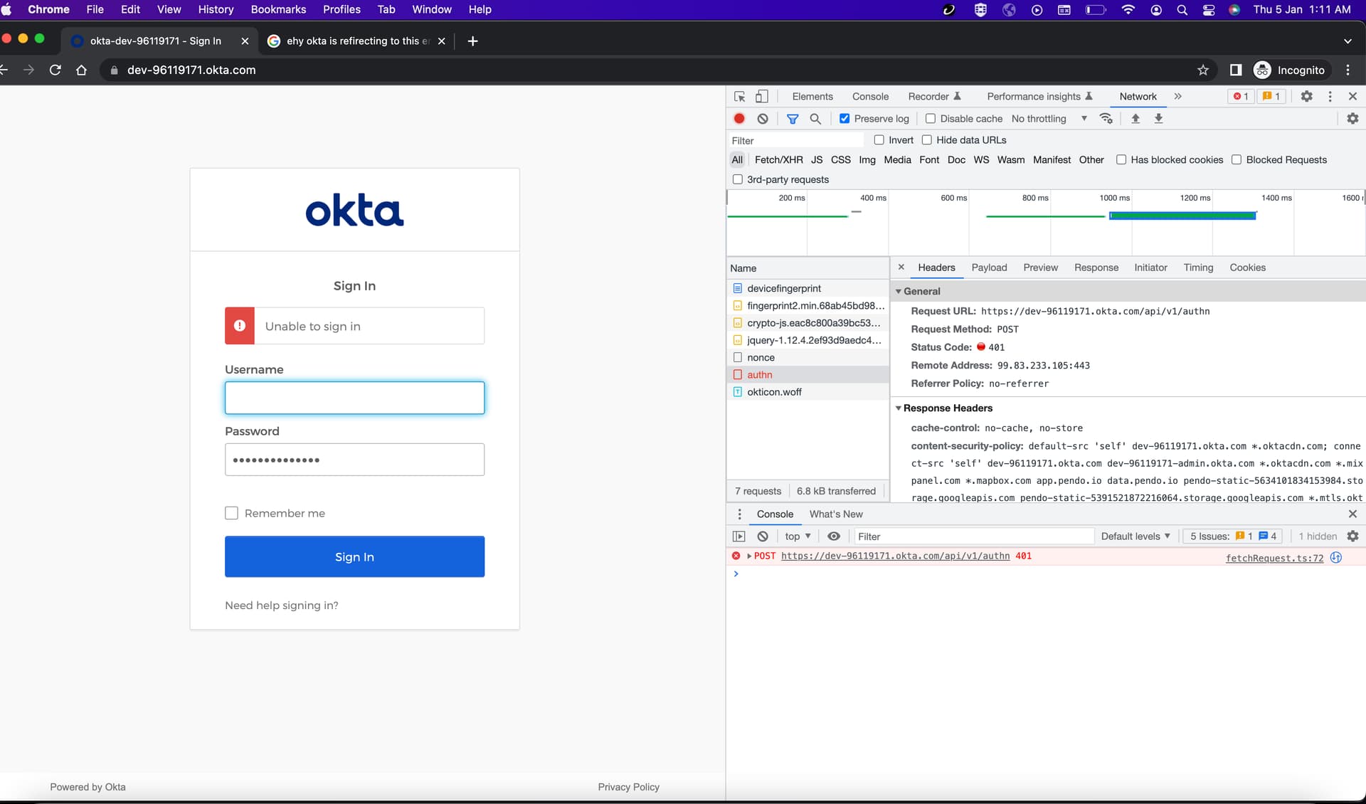Click the blue Sign In button
Viewport: 1366px width, 804px height.
point(354,556)
